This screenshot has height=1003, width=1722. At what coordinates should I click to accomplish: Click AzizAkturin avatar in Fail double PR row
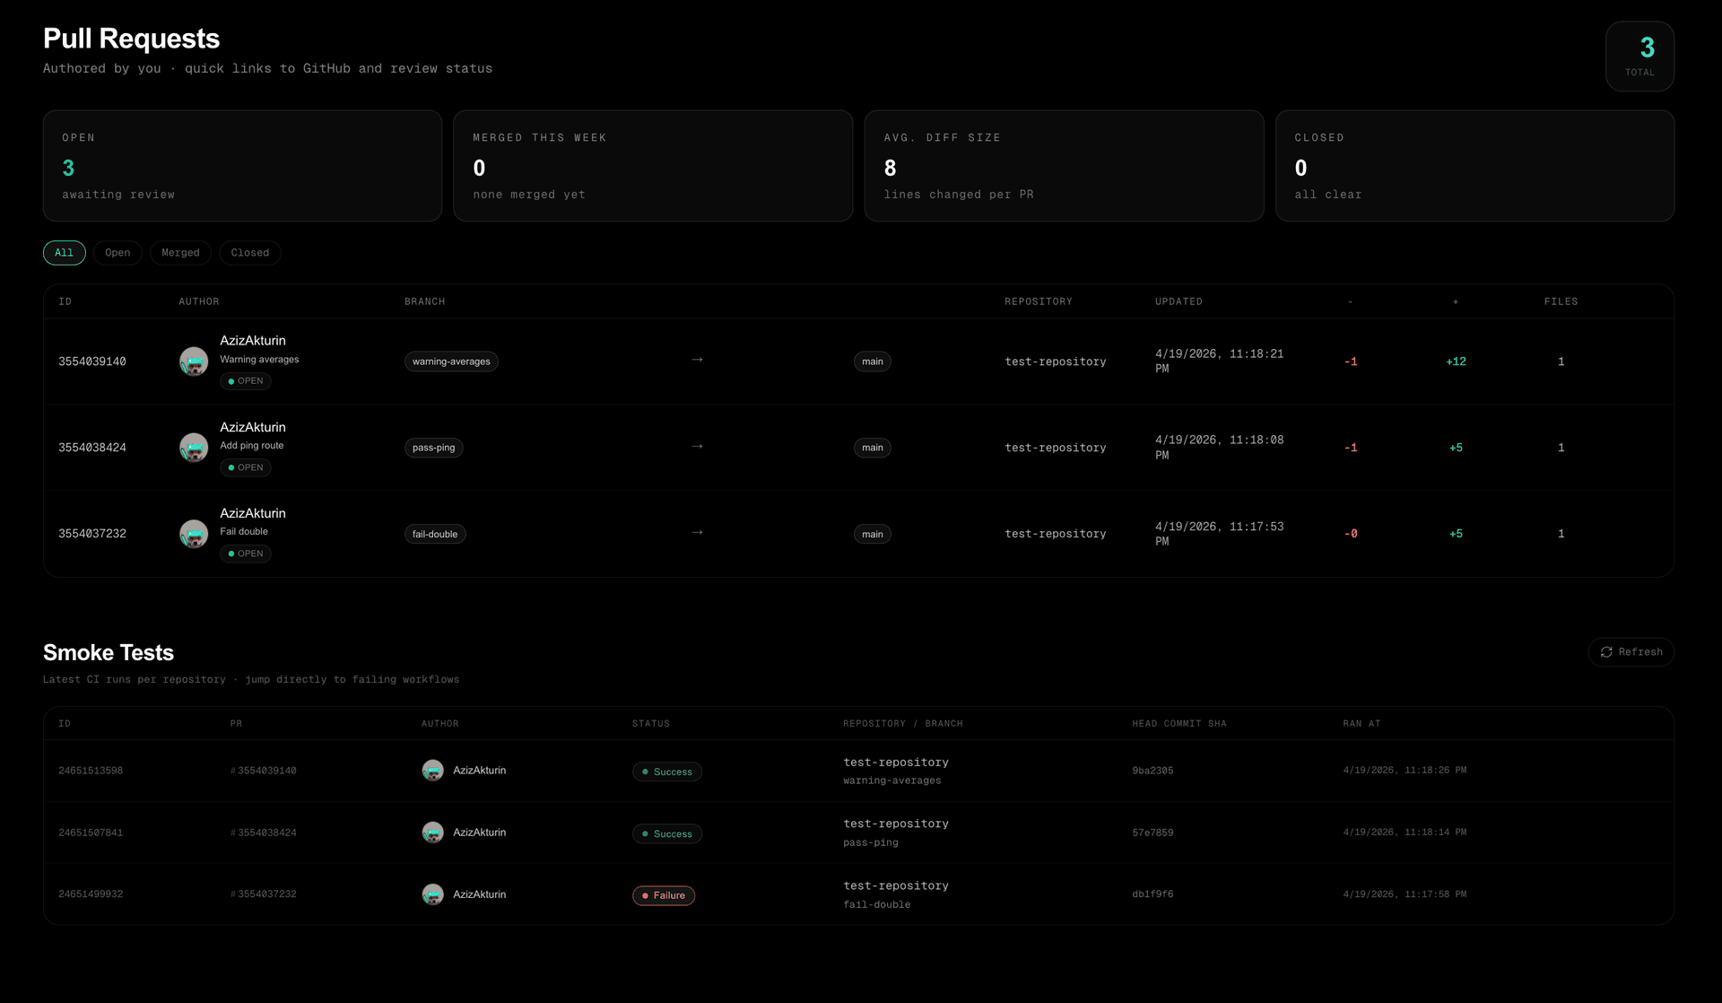(x=194, y=534)
